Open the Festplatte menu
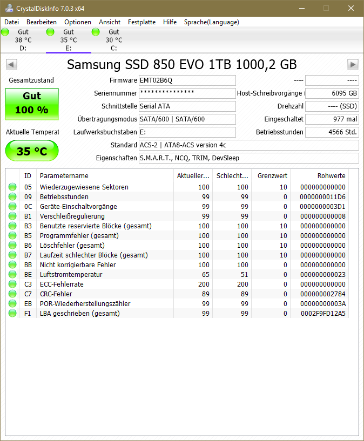364x441 pixels. tap(141, 22)
